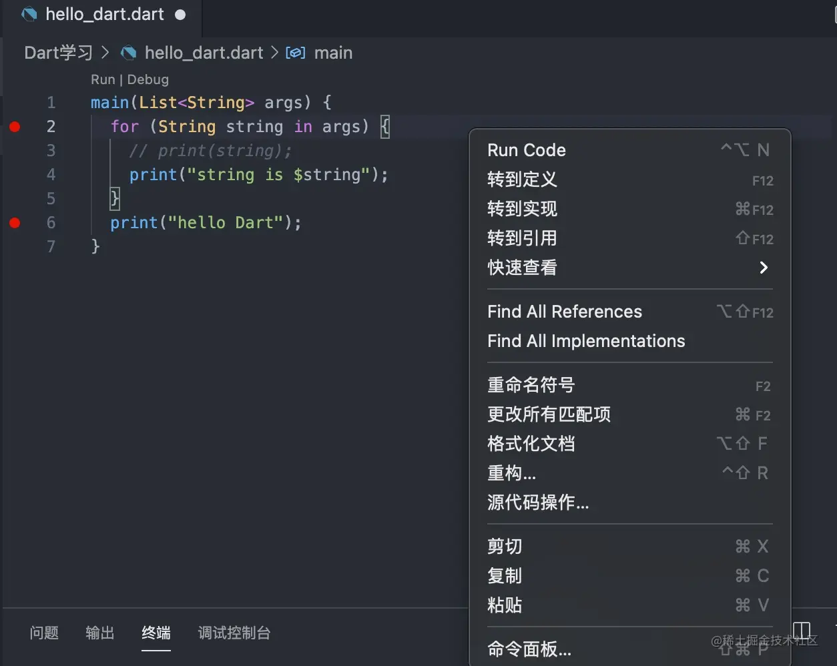Click line number 1 in gutter

click(x=51, y=103)
